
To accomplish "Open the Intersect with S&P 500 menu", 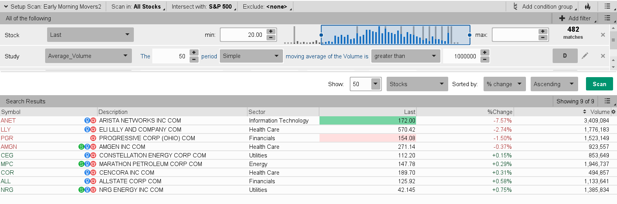I will 204,7.
